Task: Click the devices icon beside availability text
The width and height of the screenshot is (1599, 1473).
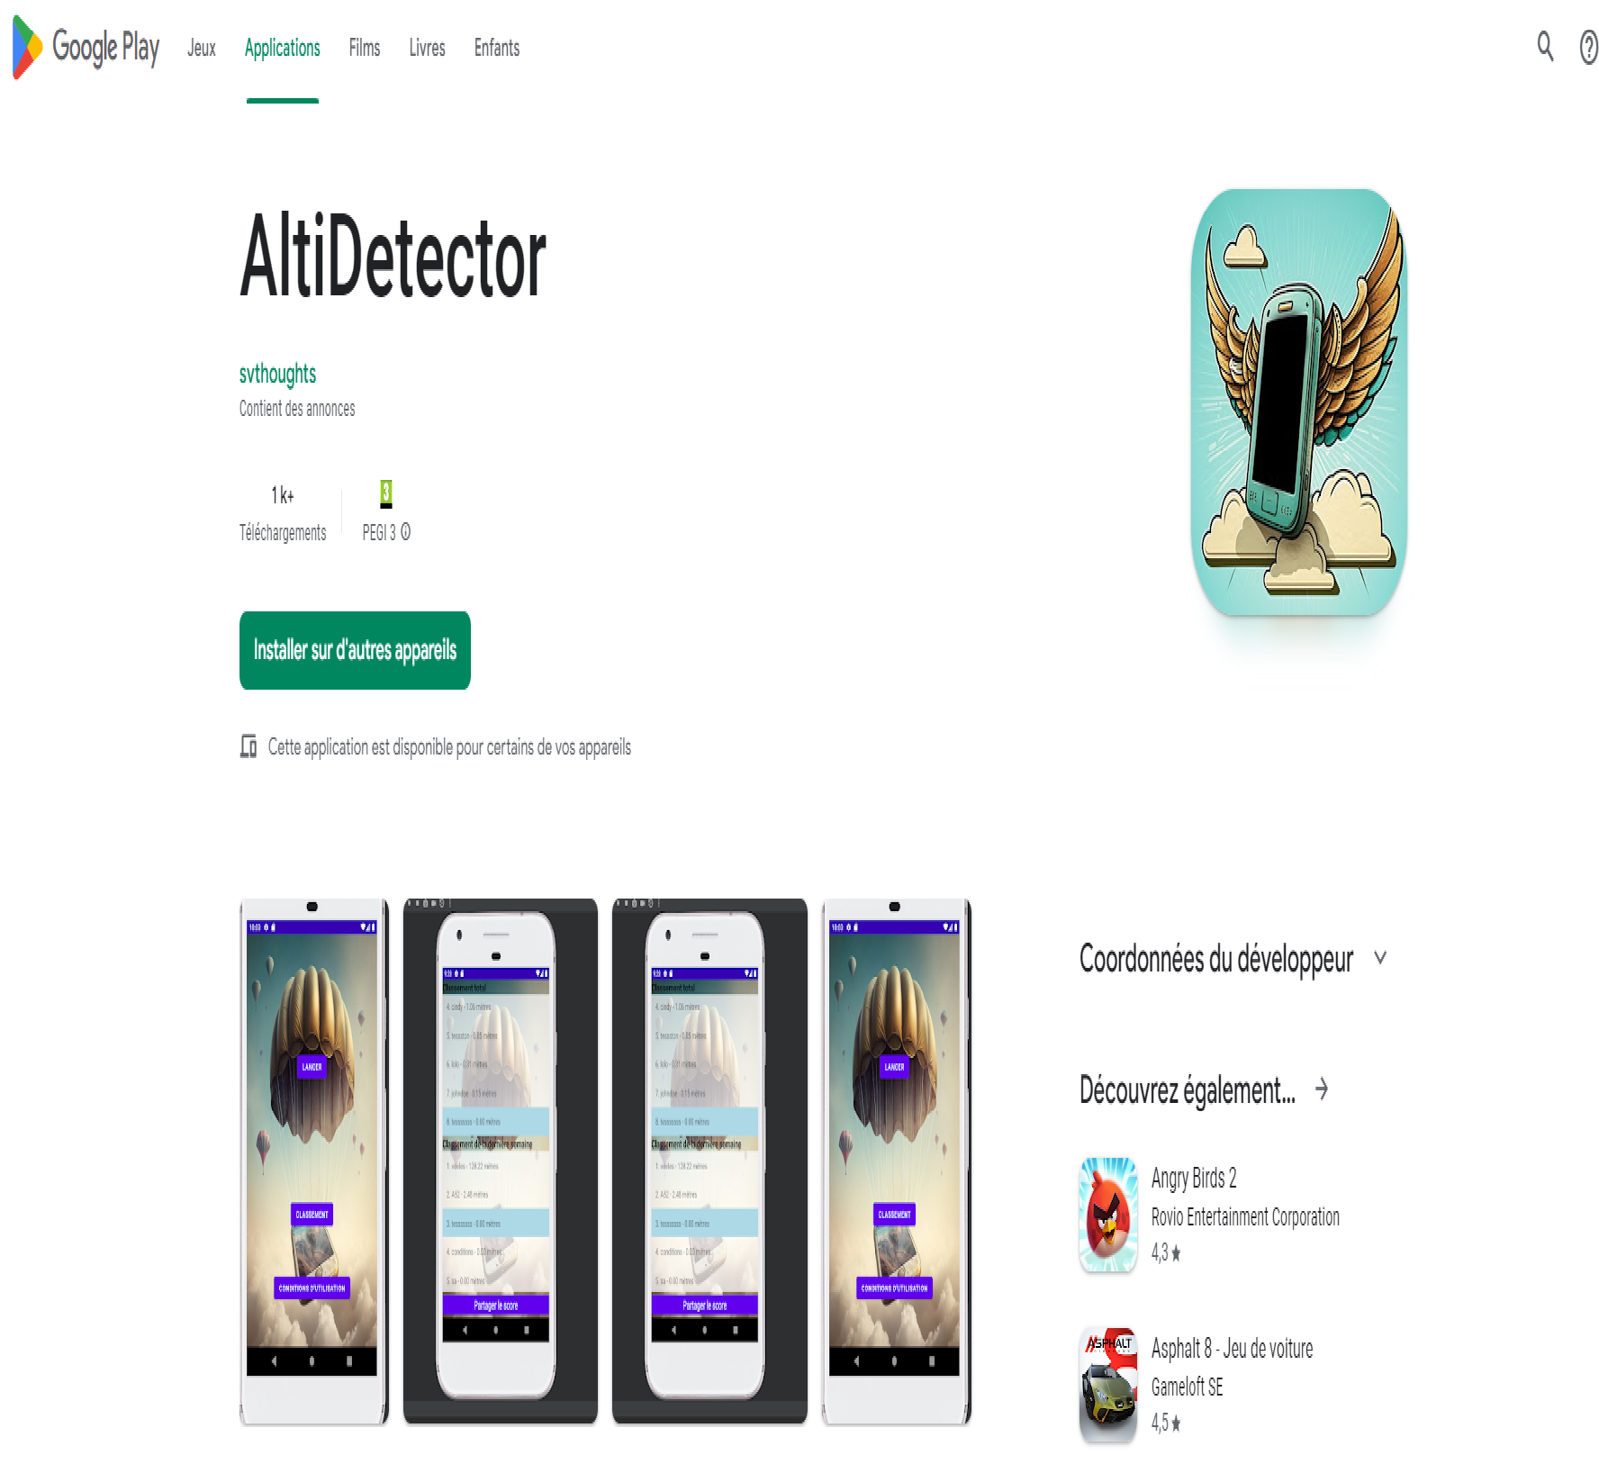Action: coord(248,746)
